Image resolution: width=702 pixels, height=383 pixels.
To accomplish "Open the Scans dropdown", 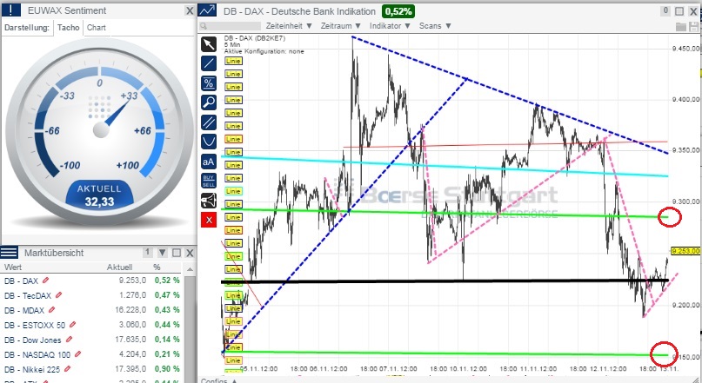I will [435, 26].
